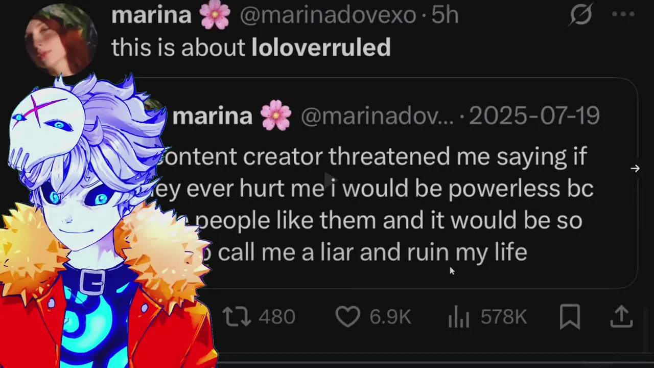
Task: Bookmark the post
Action: [x=570, y=317]
